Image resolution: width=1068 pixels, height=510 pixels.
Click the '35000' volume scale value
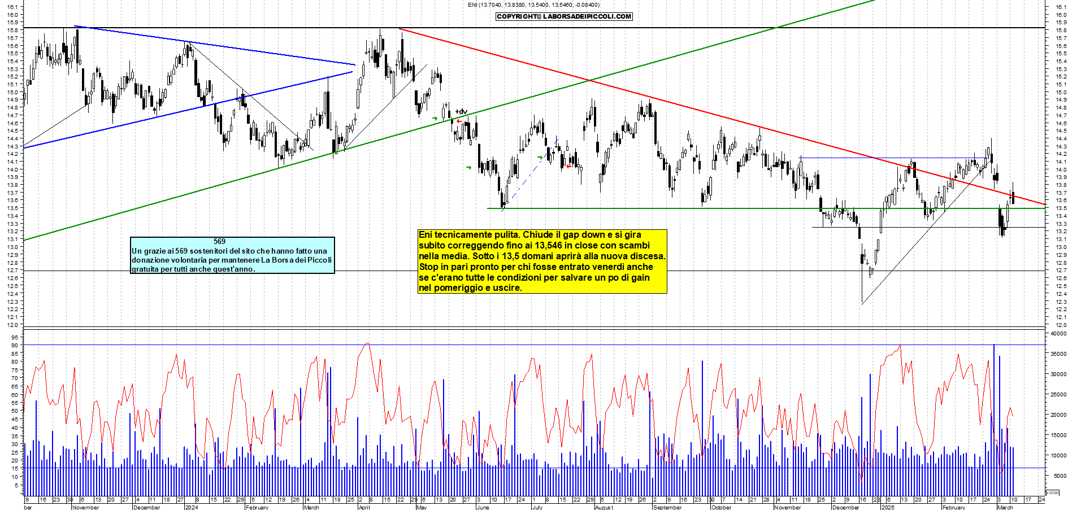(1058, 354)
